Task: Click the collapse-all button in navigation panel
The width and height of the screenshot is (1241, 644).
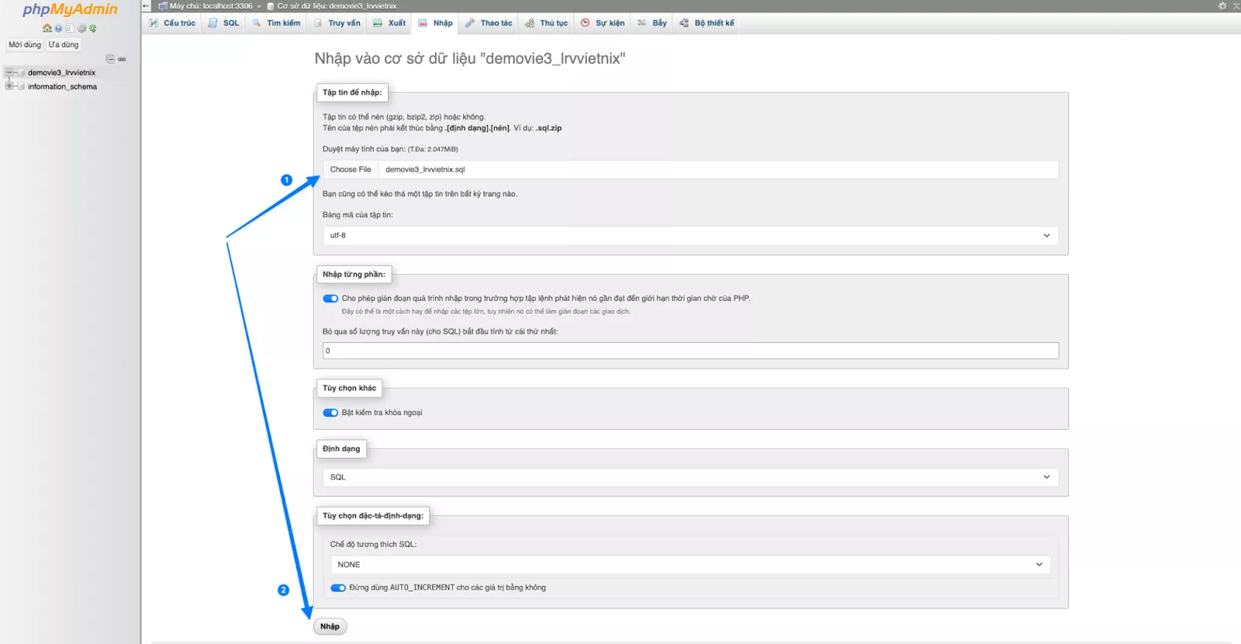Action: 110,59
